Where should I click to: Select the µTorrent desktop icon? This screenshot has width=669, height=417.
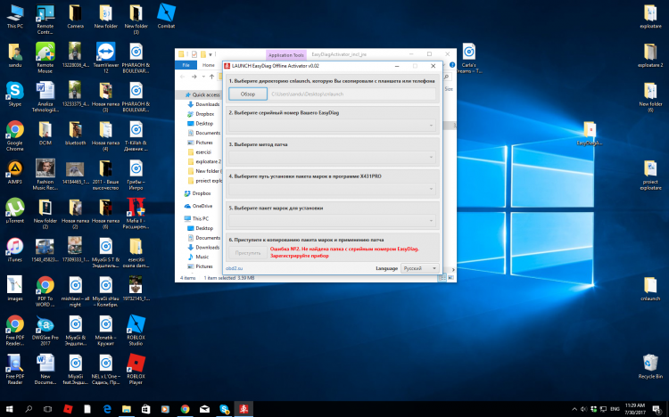coord(14,208)
